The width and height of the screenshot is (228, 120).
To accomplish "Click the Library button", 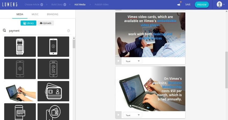I will click(x=28, y=23).
